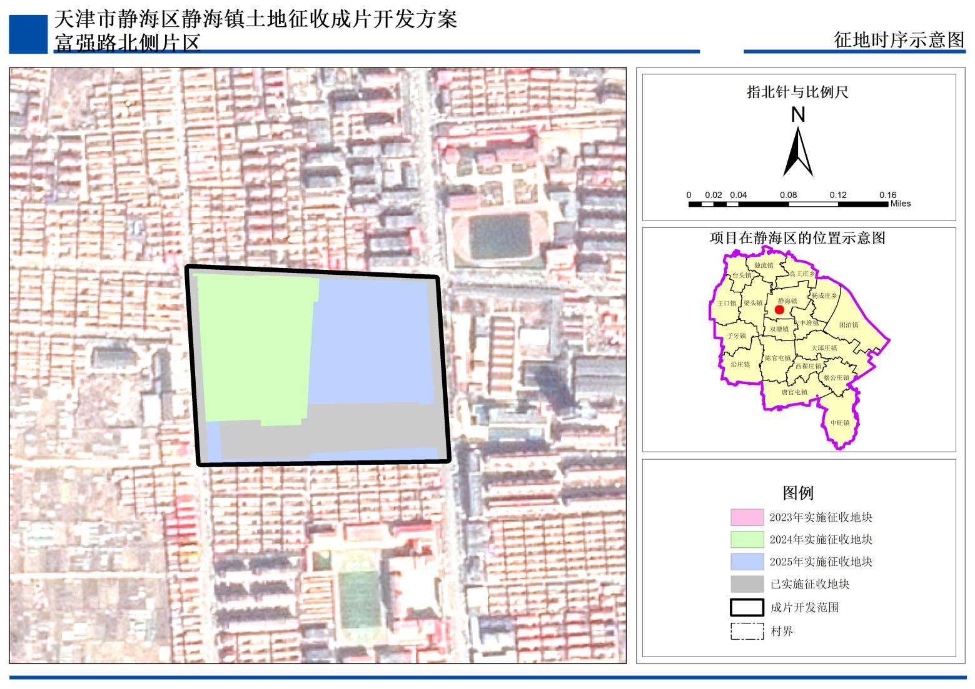Image resolution: width=975 pixels, height=689 pixels.
Task: Select the green 2024 legend swatch
Action: [747, 539]
